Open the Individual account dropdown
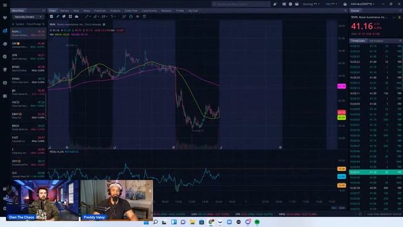403x227 pixels. 363,4
